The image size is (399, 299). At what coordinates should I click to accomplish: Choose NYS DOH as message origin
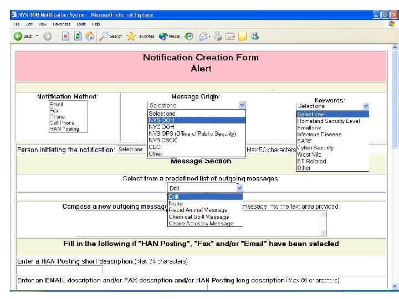pyautogui.click(x=197, y=120)
